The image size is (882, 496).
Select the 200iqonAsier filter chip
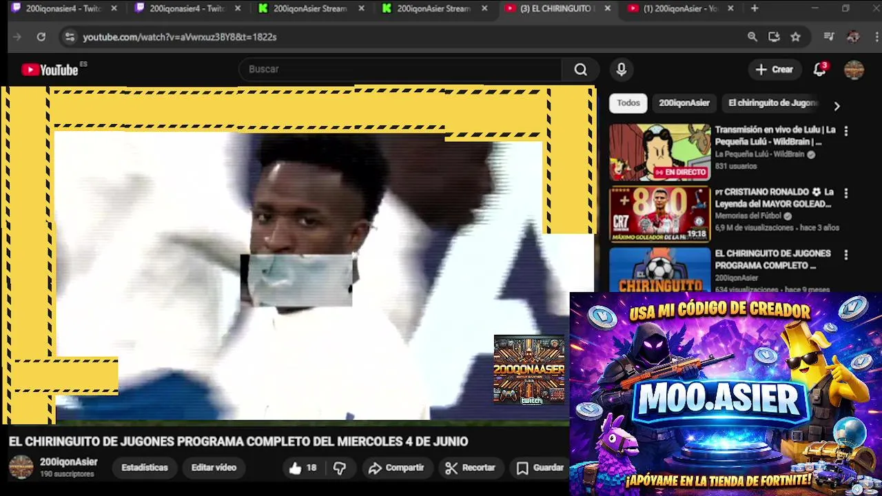[684, 103]
